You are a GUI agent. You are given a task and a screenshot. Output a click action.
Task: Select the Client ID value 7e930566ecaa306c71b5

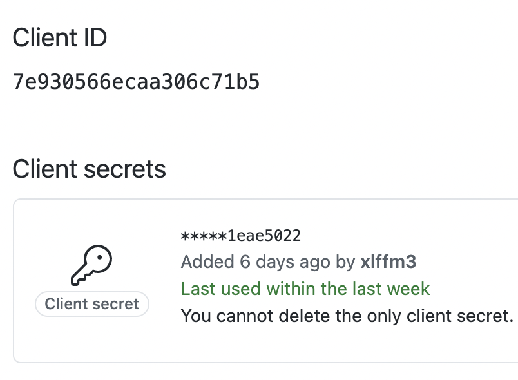(136, 82)
